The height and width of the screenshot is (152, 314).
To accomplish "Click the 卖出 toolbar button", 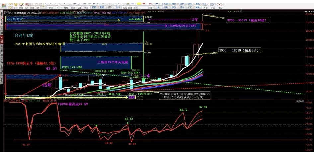I will pyautogui.click(x=32, y=8).
